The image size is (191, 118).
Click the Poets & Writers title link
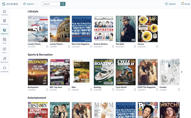pos(101,44)
